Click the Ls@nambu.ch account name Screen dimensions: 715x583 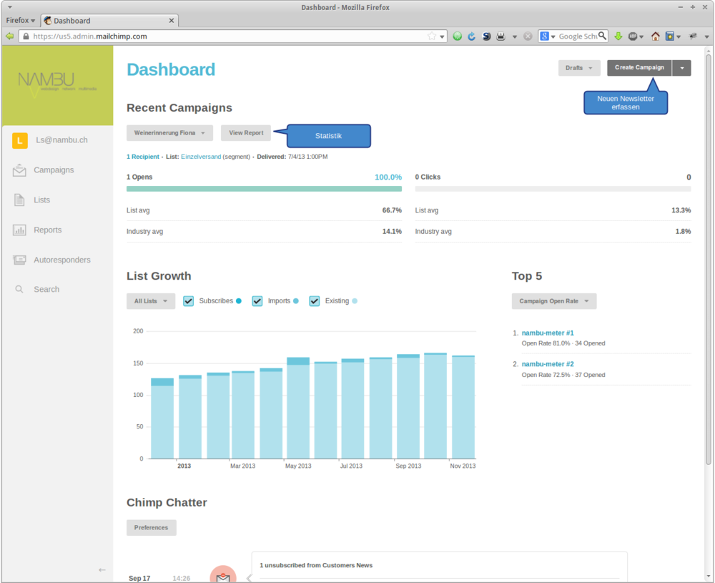tap(62, 140)
